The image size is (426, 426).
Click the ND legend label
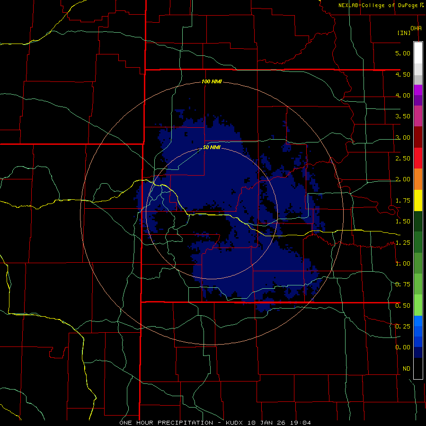click(407, 369)
